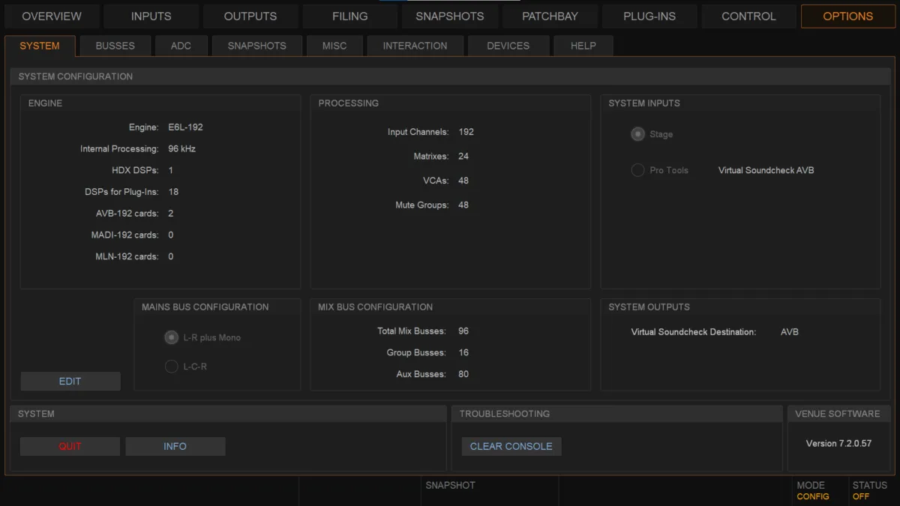The width and height of the screenshot is (900, 506).
Task: Click the Engine value E6L-192
Action: click(185, 127)
